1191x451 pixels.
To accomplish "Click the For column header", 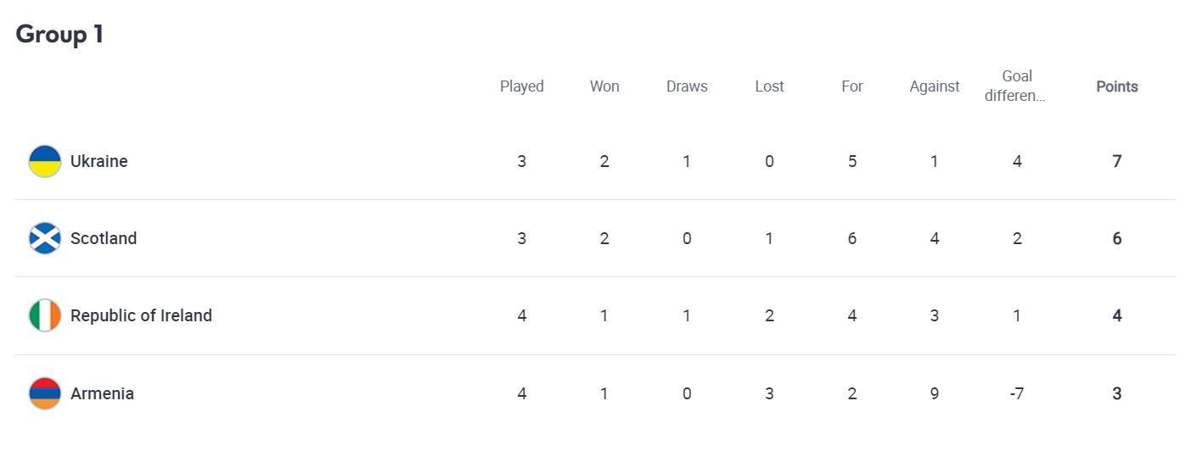I will click(852, 86).
